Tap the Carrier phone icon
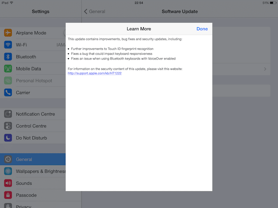This screenshot has width=278, height=208. [8, 92]
